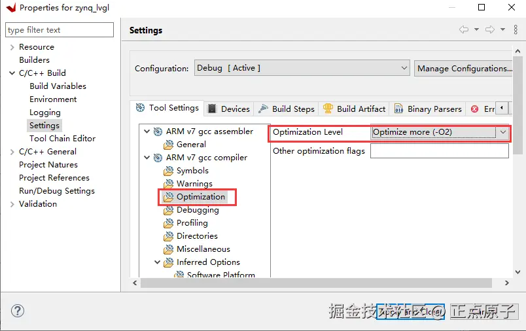This screenshot has height=331, width=526.
Task: Click the Tool Settings tab icon
Action: 140,108
